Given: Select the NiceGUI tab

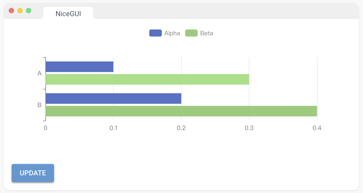Looking at the screenshot, I should click(68, 14).
